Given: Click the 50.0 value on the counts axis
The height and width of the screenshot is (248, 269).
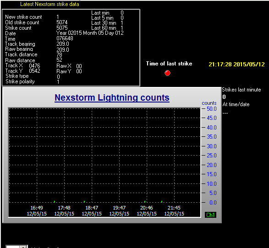Looking at the screenshot, I should pyautogui.click(x=212, y=109).
